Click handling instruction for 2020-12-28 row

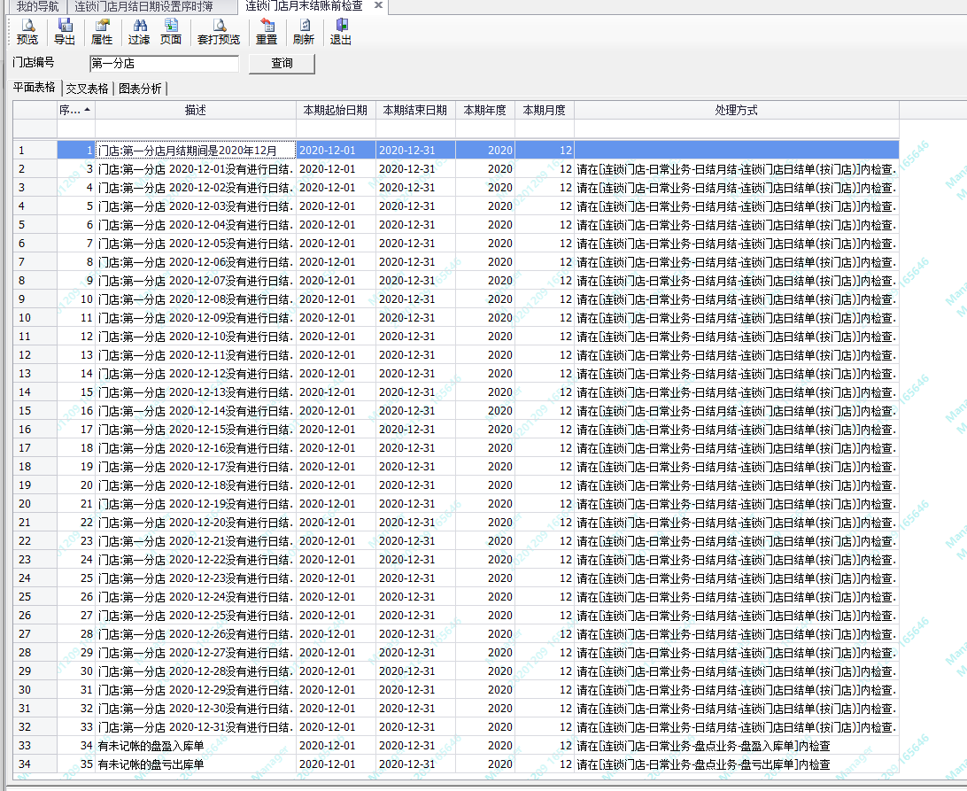coord(737,671)
